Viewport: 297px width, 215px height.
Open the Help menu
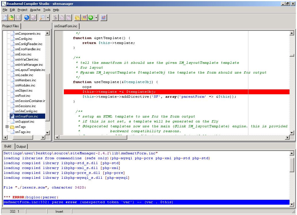pos(56,10)
